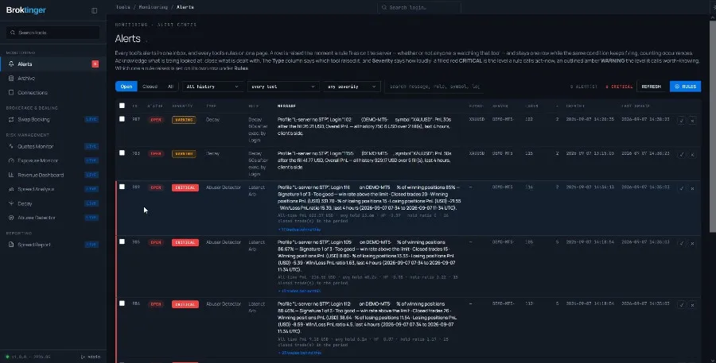Expand trades behind alert 989 link
Image resolution: width=716 pixels, height=363 pixels.
[299, 230]
